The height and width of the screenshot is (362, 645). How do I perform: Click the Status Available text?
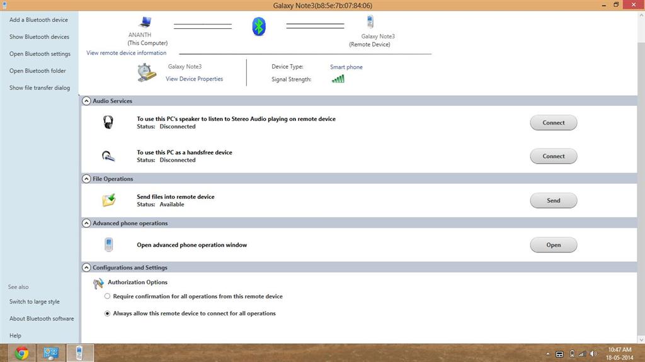point(161,205)
